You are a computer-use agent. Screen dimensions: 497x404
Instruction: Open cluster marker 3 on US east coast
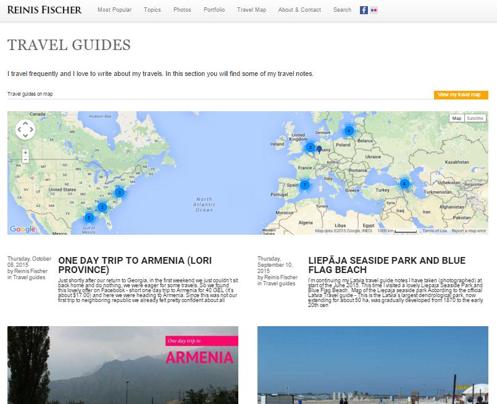tap(120, 192)
